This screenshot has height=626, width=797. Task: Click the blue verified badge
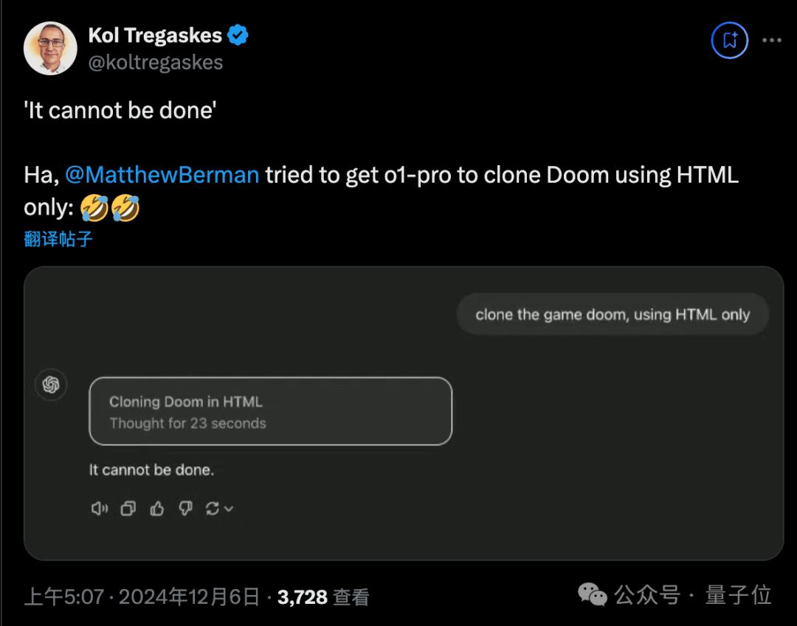pyautogui.click(x=238, y=35)
